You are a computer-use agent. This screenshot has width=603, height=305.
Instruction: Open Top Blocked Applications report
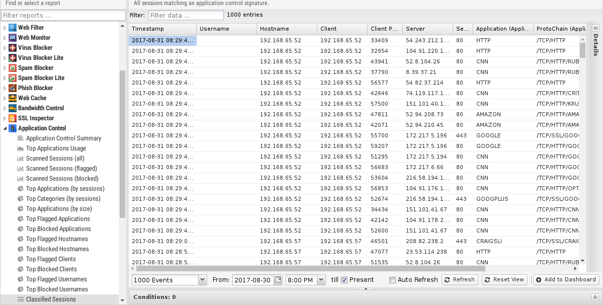pyautogui.click(x=58, y=228)
